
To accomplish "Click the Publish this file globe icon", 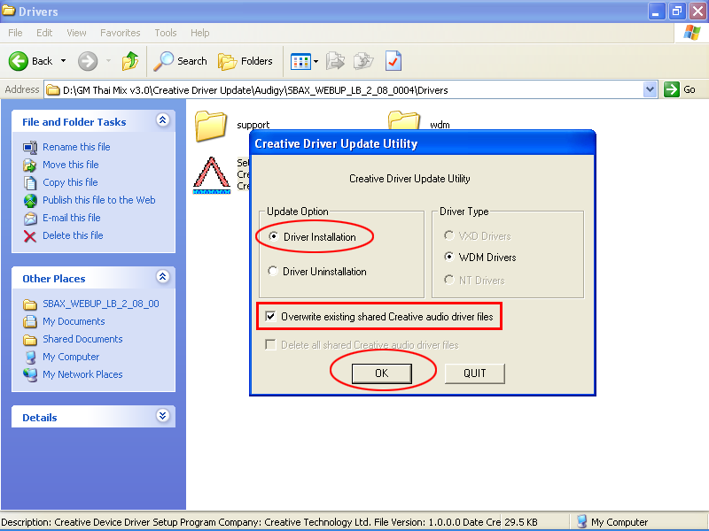I will [x=30, y=200].
